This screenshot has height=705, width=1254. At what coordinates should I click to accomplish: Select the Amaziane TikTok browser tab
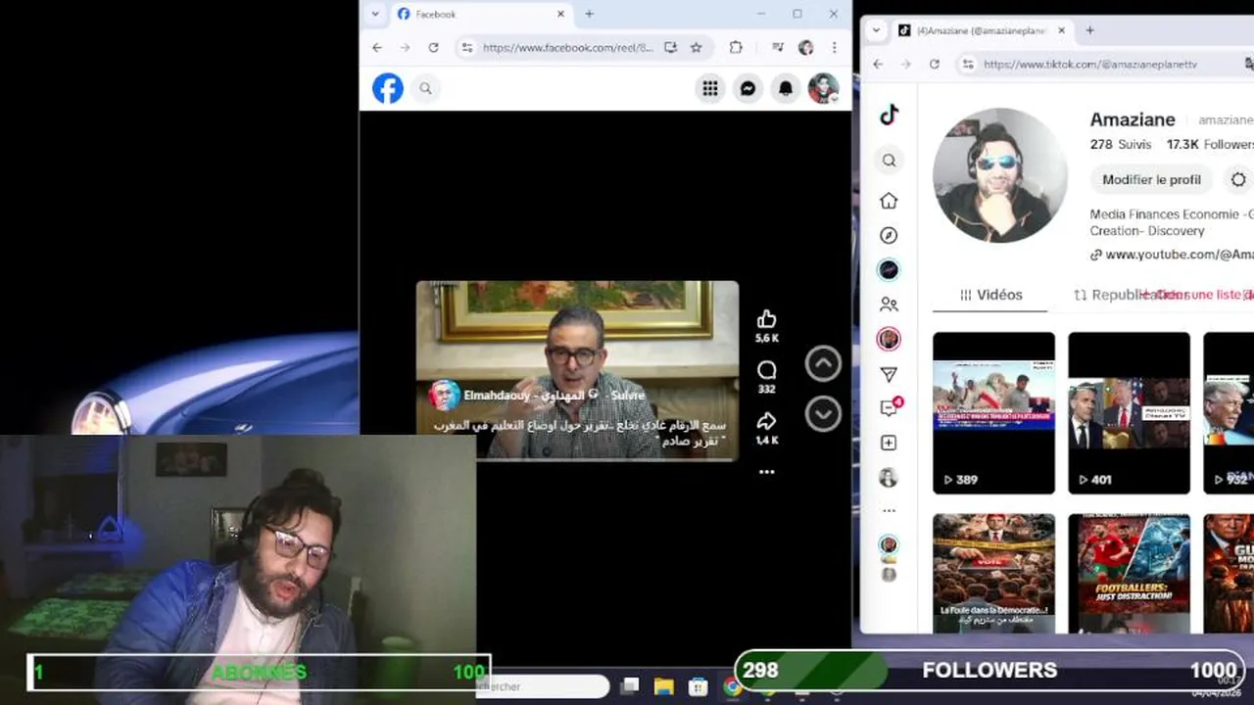tap(983, 30)
